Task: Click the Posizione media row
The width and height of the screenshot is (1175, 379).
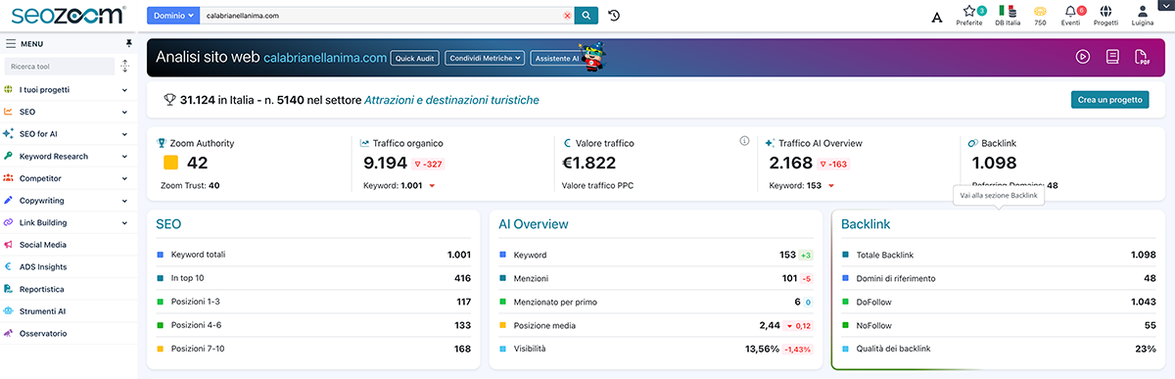Action: pos(656,325)
